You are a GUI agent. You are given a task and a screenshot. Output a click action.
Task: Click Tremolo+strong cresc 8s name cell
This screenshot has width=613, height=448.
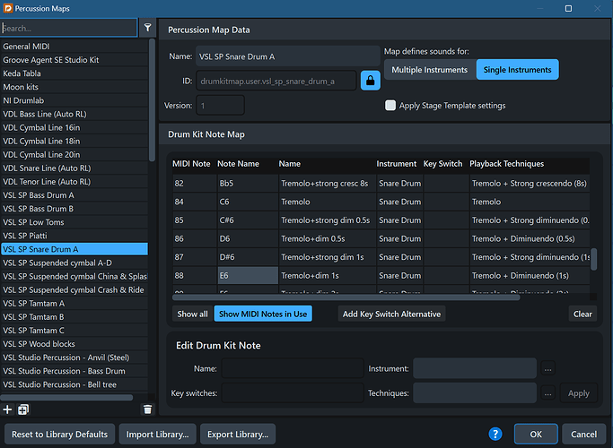[x=328, y=184]
